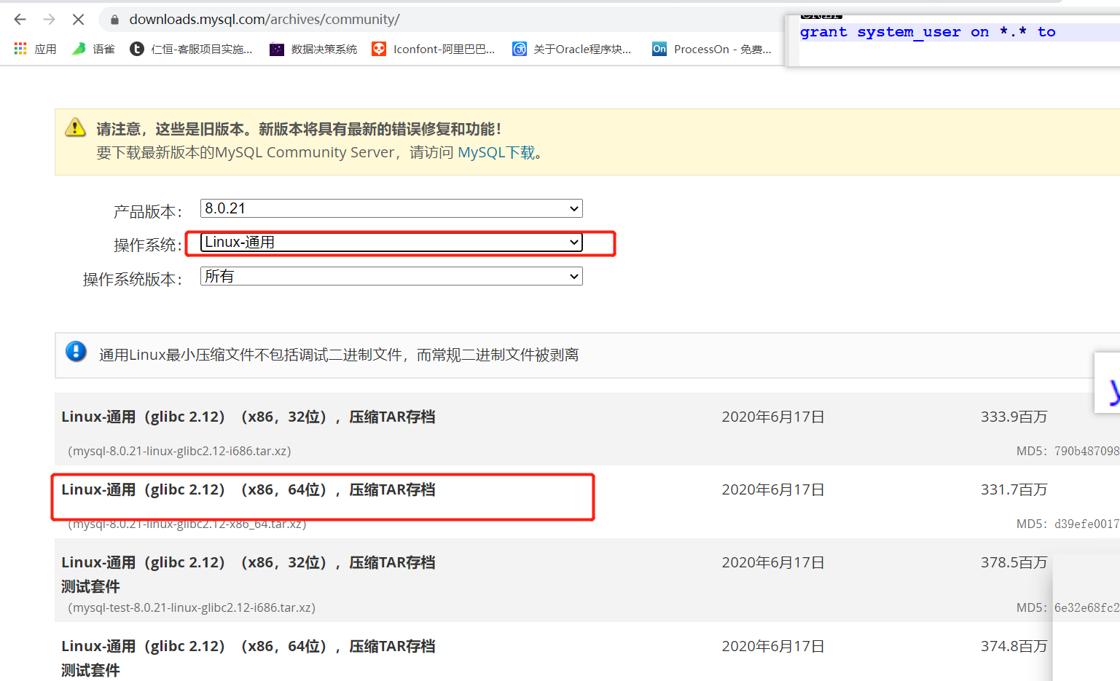This screenshot has width=1120, height=681.
Task: Click the 请注意,这些是旧版本 warning heading
Action: [x=299, y=129]
